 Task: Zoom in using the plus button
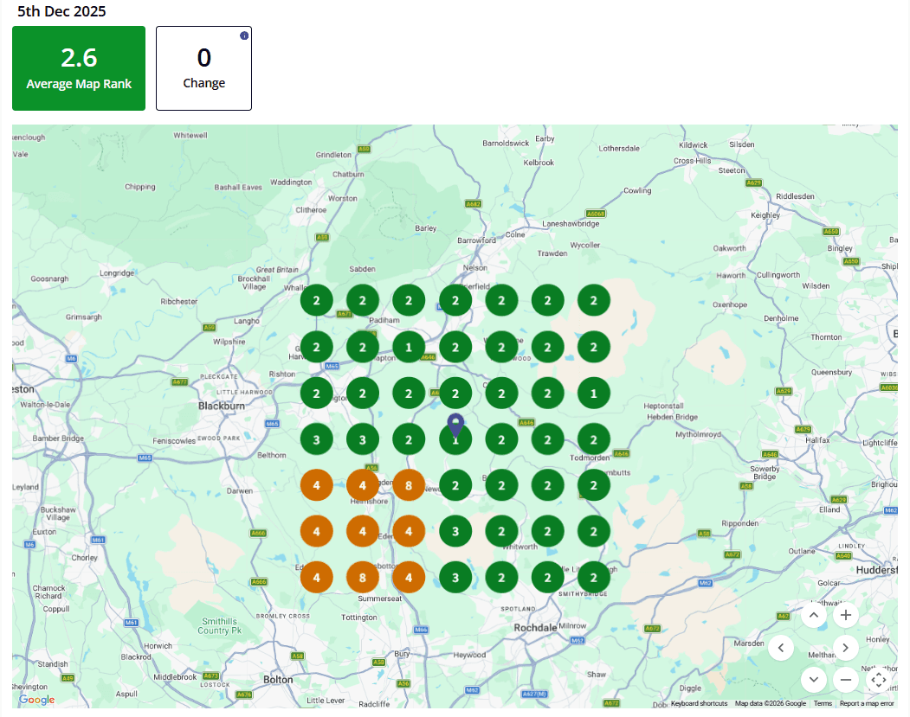(846, 616)
